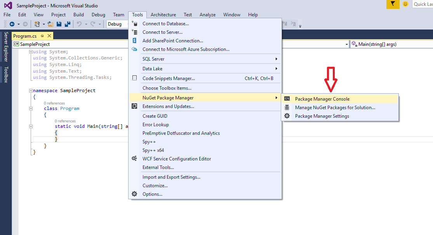Click the Undo toolbar icon
This screenshot has width=433, height=235.
tap(79, 24)
